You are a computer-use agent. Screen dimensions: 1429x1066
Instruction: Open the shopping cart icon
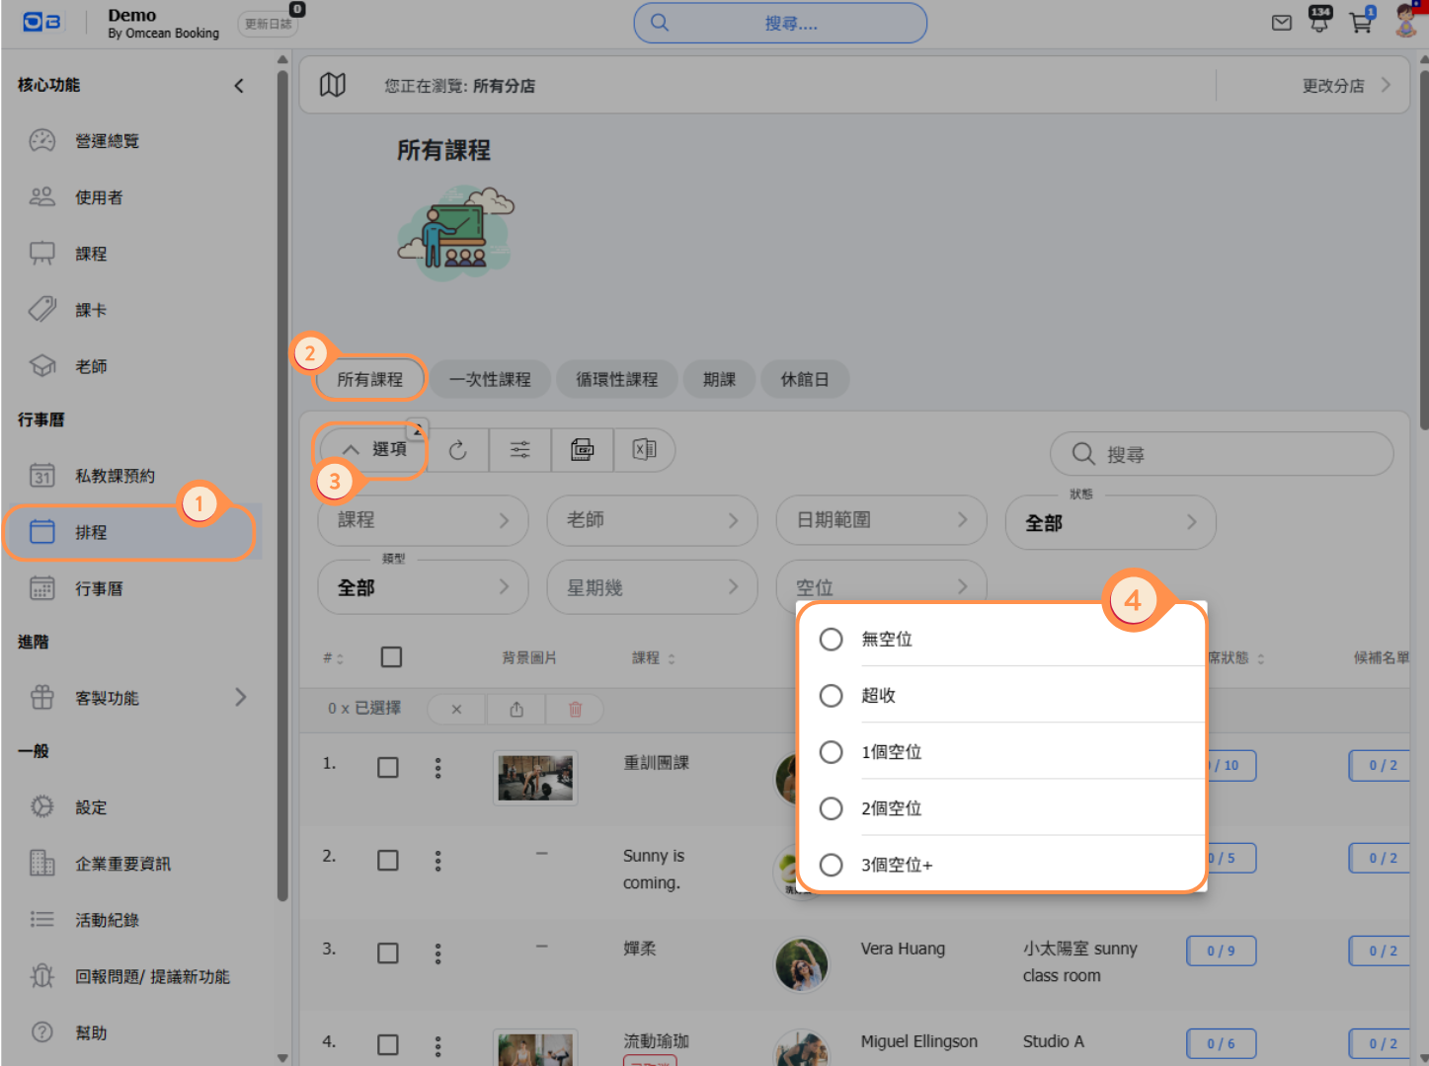click(1361, 23)
